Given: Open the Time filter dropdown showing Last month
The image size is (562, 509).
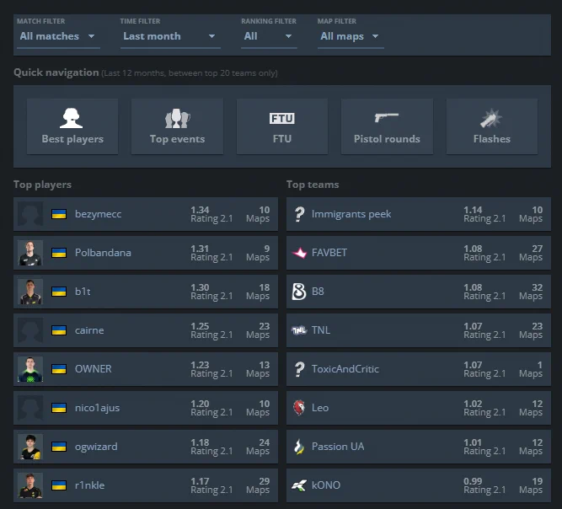Looking at the screenshot, I should click(x=170, y=36).
